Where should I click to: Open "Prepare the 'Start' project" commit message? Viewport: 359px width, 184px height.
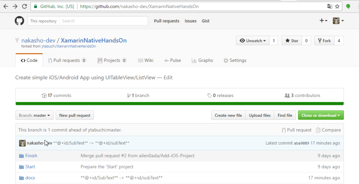pyautogui.click(x=107, y=167)
